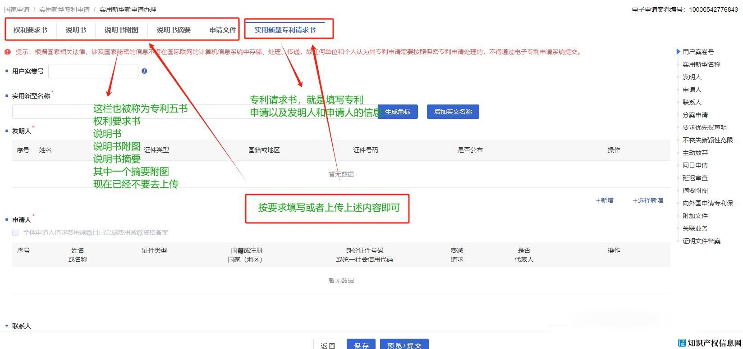Select the 说明书摘要 tab
Screen dimensions: 743x349
[x=174, y=30]
